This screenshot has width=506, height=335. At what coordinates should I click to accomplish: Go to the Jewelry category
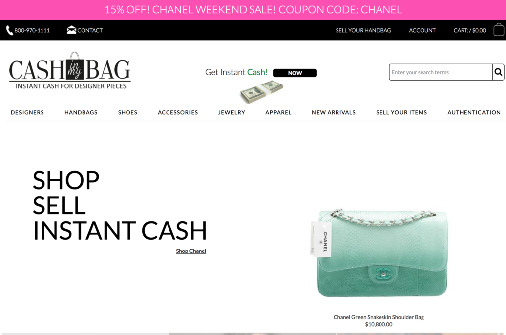click(x=231, y=112)
